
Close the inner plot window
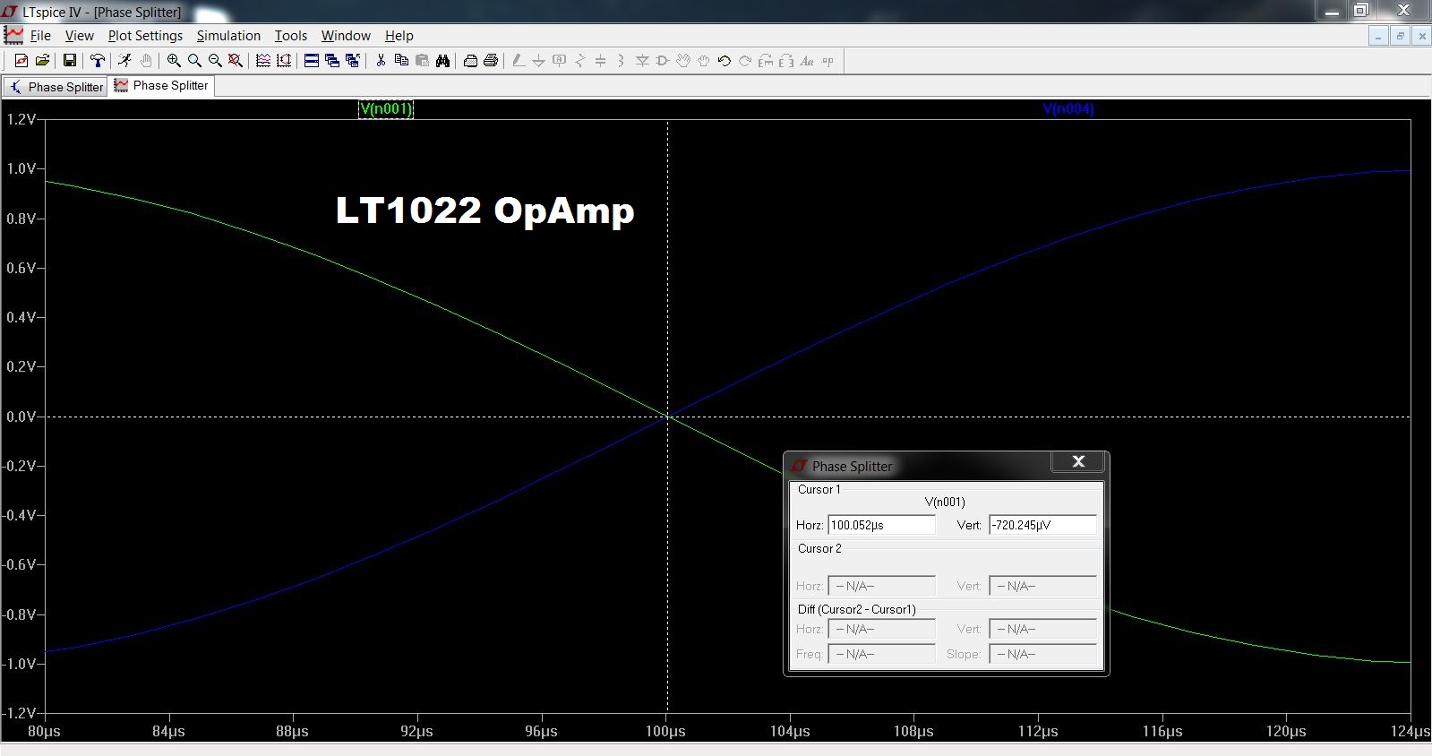click(x=1421, y=36)
